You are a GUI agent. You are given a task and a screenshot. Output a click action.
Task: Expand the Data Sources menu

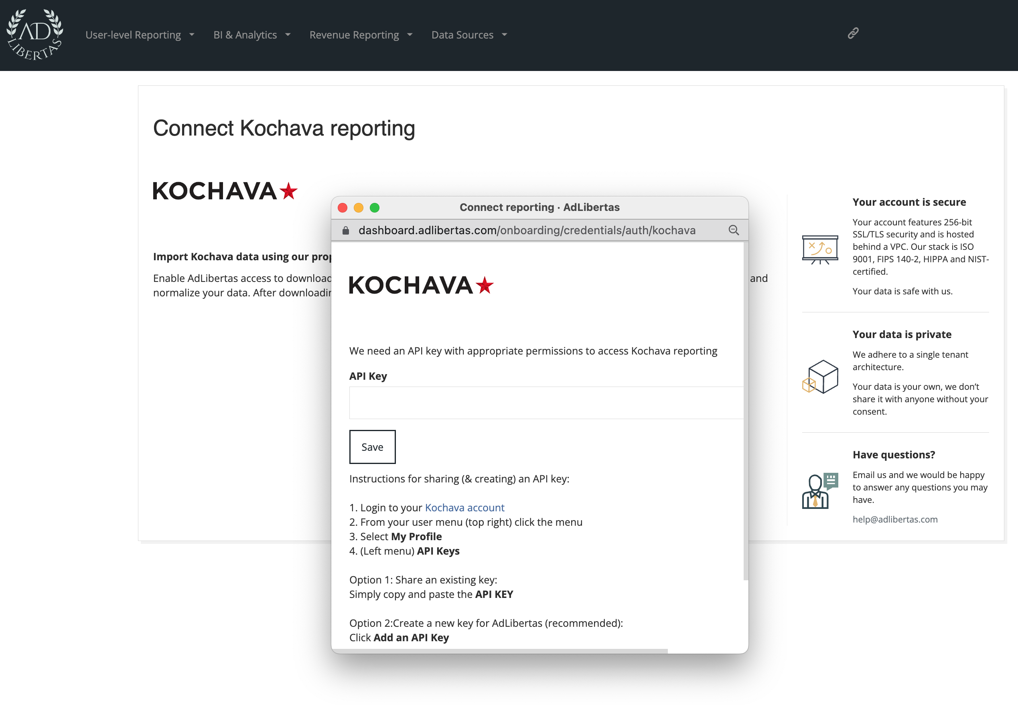pos(469,35)
